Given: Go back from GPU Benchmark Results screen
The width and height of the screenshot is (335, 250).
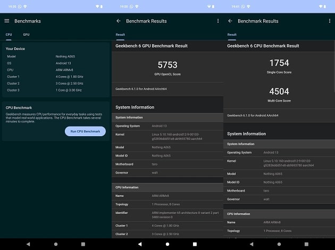Looking at the screenshot, I should pyautogui.click(x=119, y=21).
